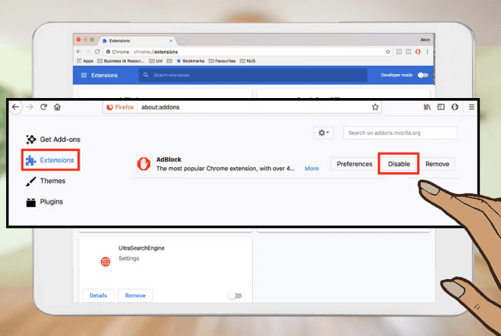The height and width of the screenshot is (336, 501).
Task: Show Firefox sidebars icon
Action: 441,107
